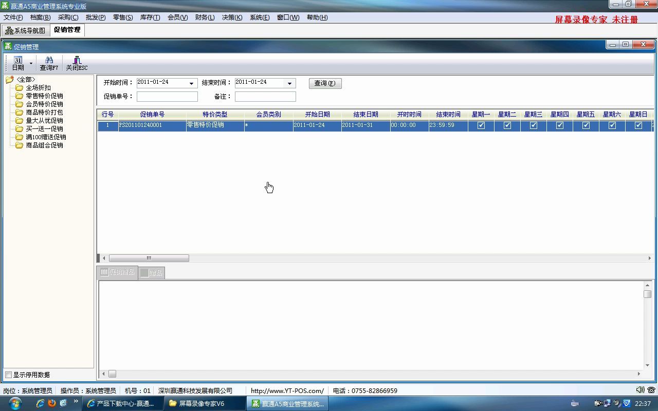The image size is (658, 411).
Task: Open the 帮助(H) menu
Action: (x=317, y=17)
